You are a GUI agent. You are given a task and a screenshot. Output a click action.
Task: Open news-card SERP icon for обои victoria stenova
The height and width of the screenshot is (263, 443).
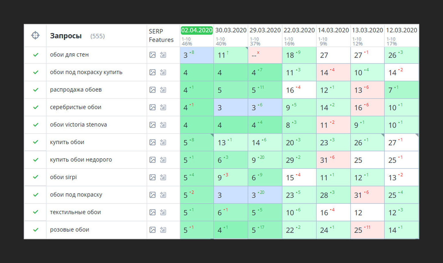(163, 125)
